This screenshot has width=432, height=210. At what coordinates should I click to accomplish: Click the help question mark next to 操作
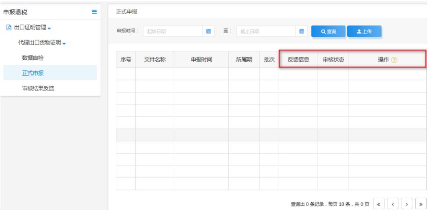pyautogui.click(x=394, y=60)
